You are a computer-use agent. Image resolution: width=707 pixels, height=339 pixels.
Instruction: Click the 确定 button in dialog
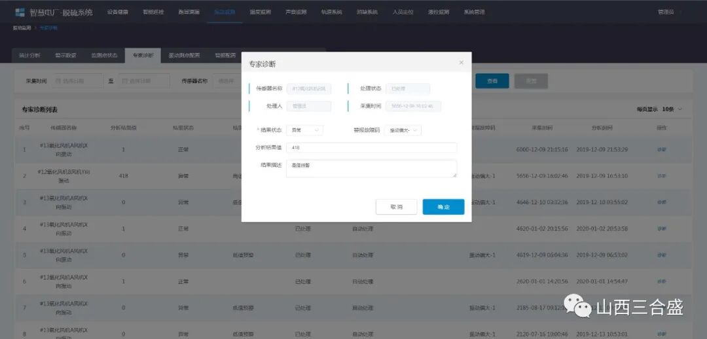(x=443, y=207)
